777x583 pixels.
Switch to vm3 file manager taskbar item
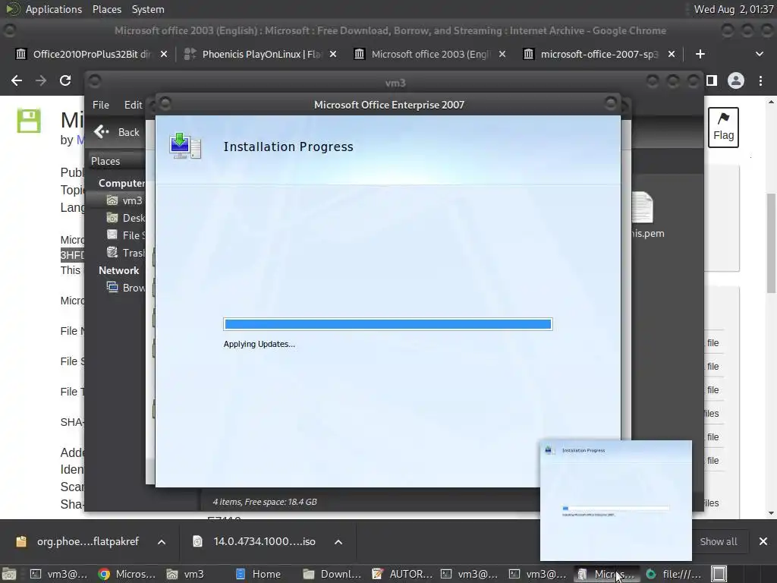point(185,574)
